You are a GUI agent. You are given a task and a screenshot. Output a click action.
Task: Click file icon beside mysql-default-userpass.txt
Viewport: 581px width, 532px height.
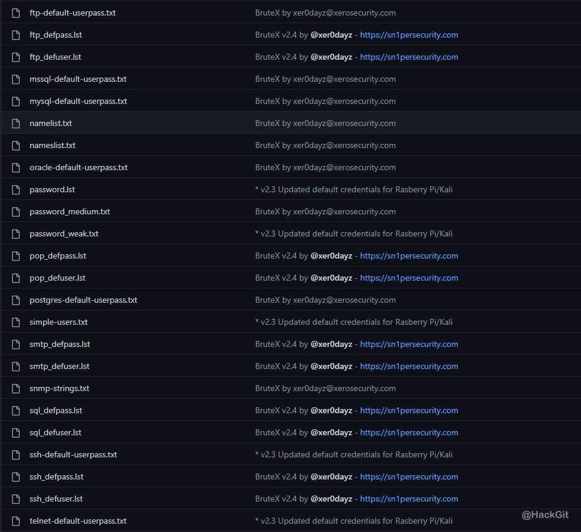16,102
